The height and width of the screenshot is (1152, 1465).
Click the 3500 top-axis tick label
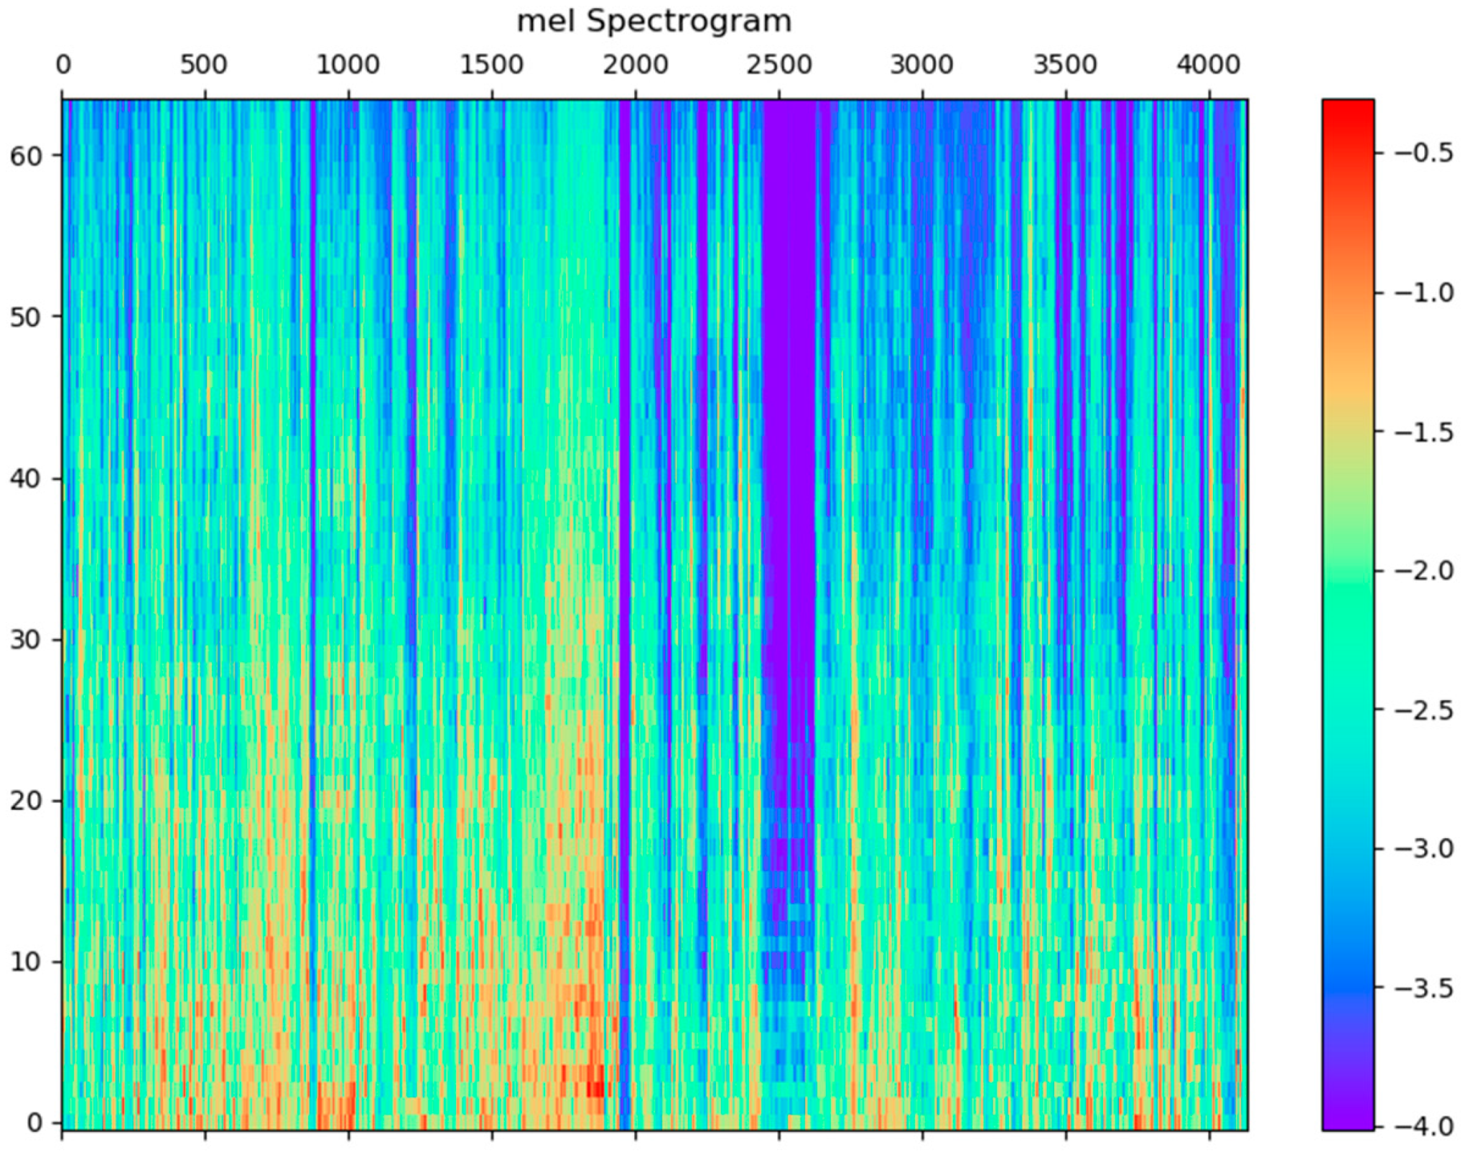1065,65
